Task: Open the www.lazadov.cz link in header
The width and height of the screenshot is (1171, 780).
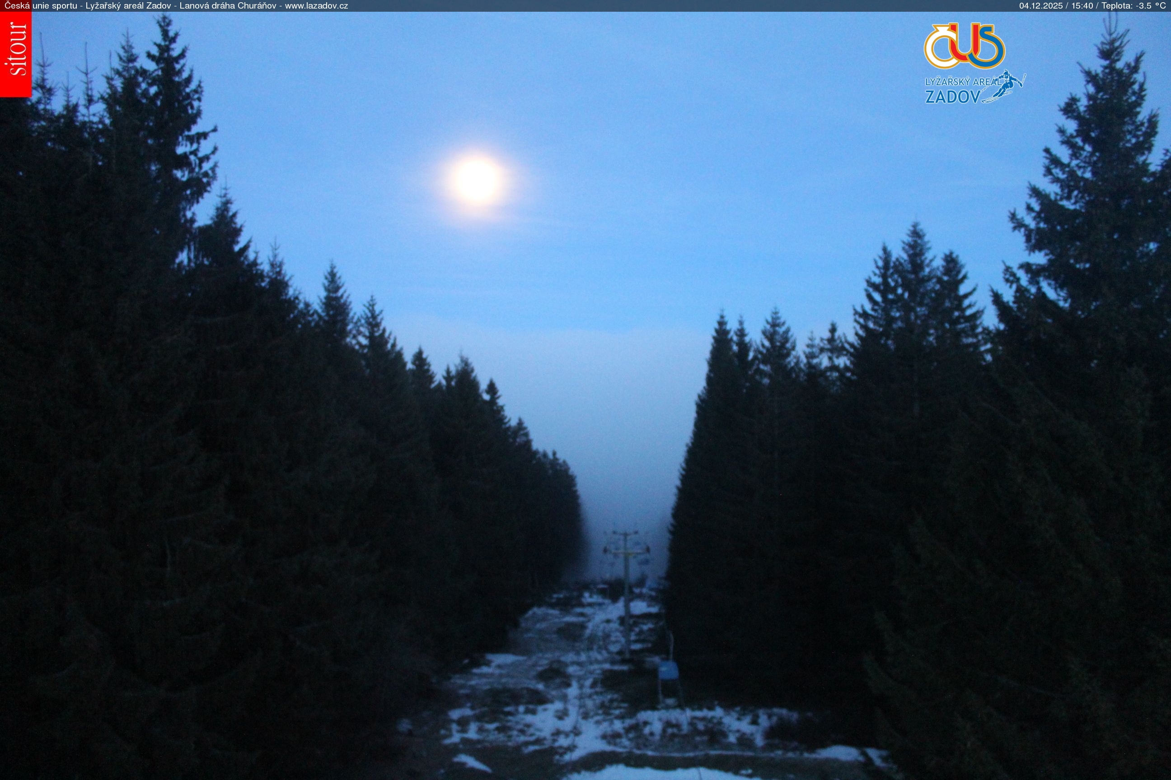Action: tap(316, 6)
